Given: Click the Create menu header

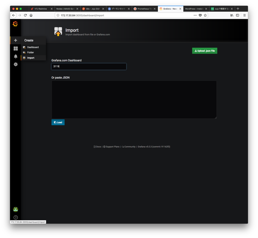Looking at the screenshot, I should coord(29,40).
